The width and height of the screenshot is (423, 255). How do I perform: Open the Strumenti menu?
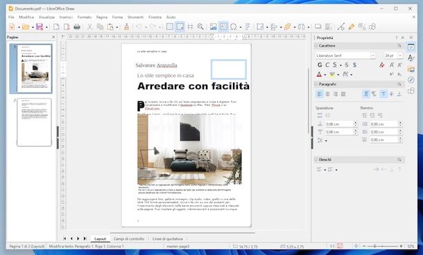(135, 17)
